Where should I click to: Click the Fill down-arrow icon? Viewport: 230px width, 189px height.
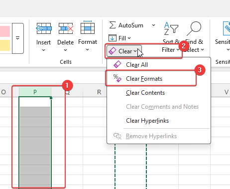113,38
